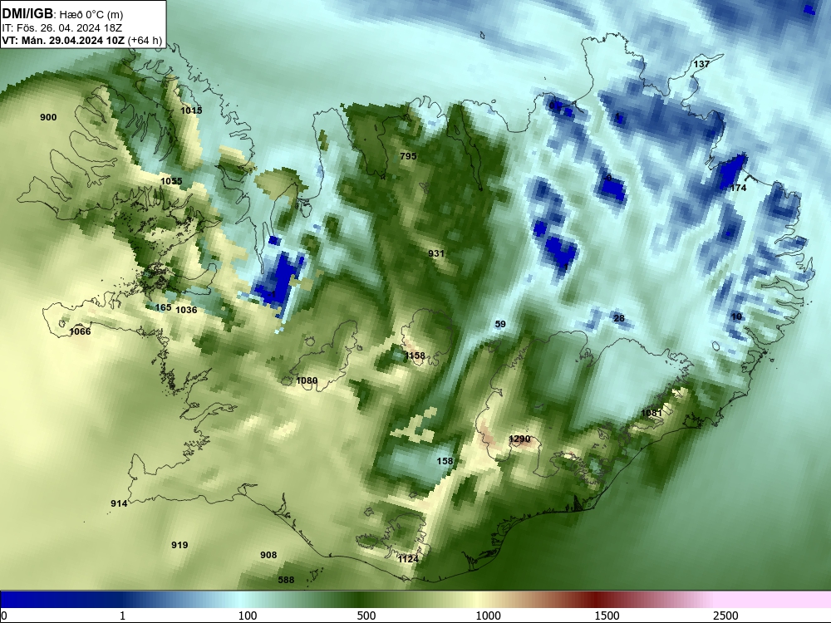
Task: Click the legend label '1500'
Action: [x=607, y=616]
